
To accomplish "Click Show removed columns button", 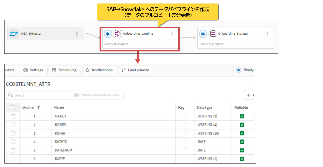I will click(x=98, y=95).
